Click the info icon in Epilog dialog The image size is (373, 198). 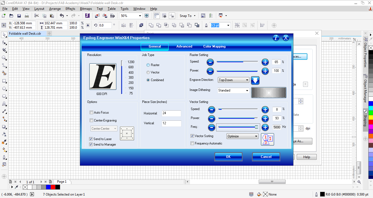coord(276,38)
